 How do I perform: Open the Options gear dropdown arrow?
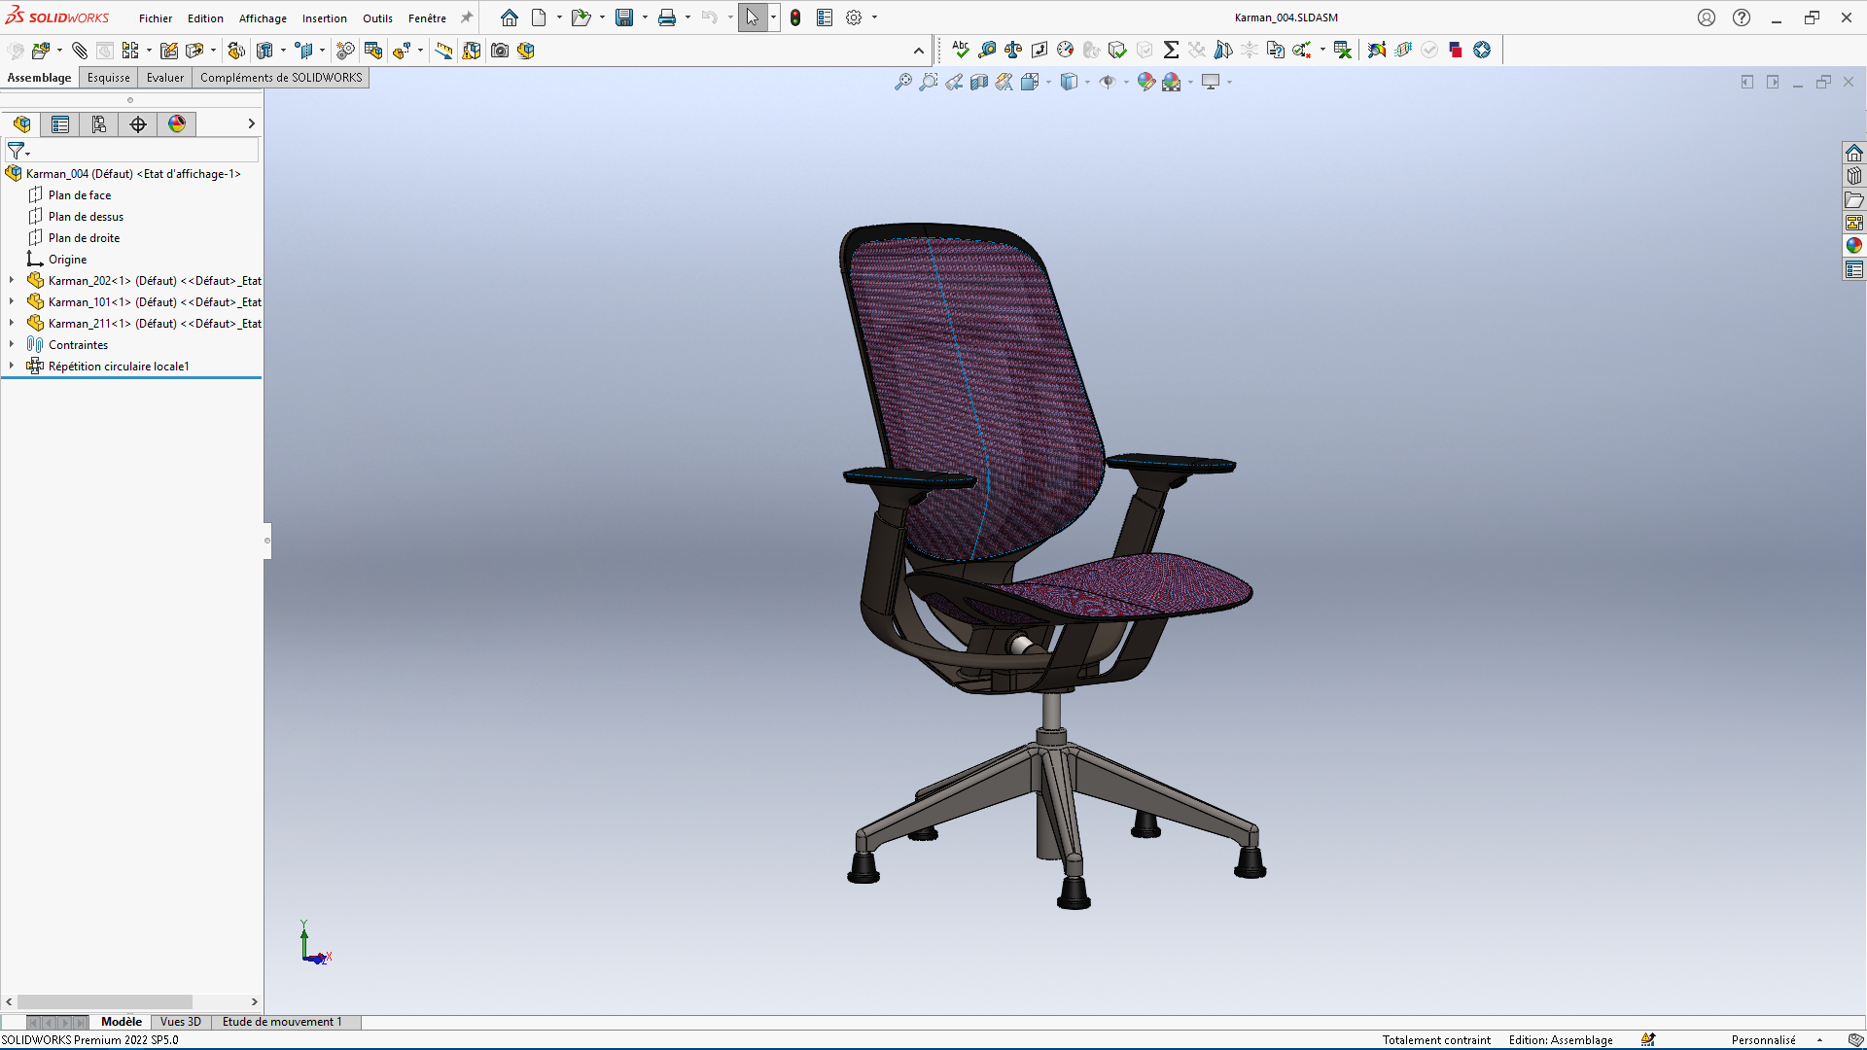point(874,17)
